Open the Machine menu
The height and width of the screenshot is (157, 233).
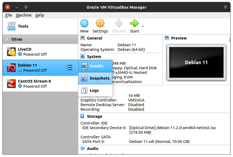point(24,15)
